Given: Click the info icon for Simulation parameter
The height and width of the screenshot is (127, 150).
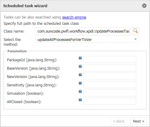Looking at the screenshot, I should click(80, 91).
